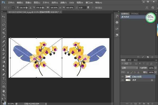
Task: Select the Lasso tool
Action: [4, 25]
